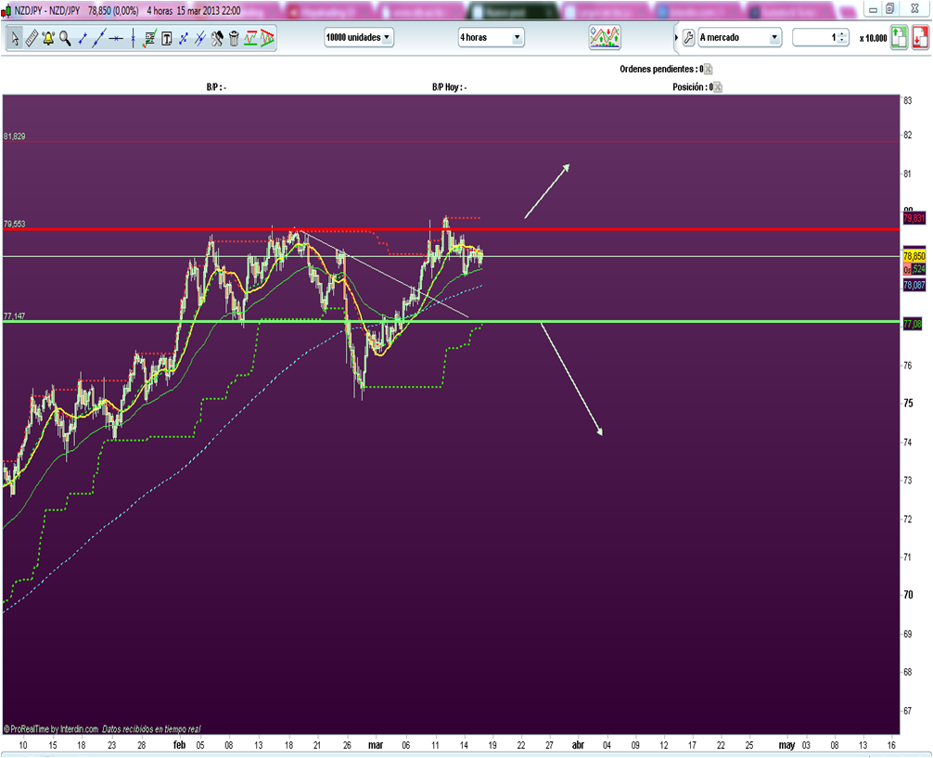Viewport: 933px width, 758px height.
Task: Click the green buy order button
Action: click(x=899, y=37)
